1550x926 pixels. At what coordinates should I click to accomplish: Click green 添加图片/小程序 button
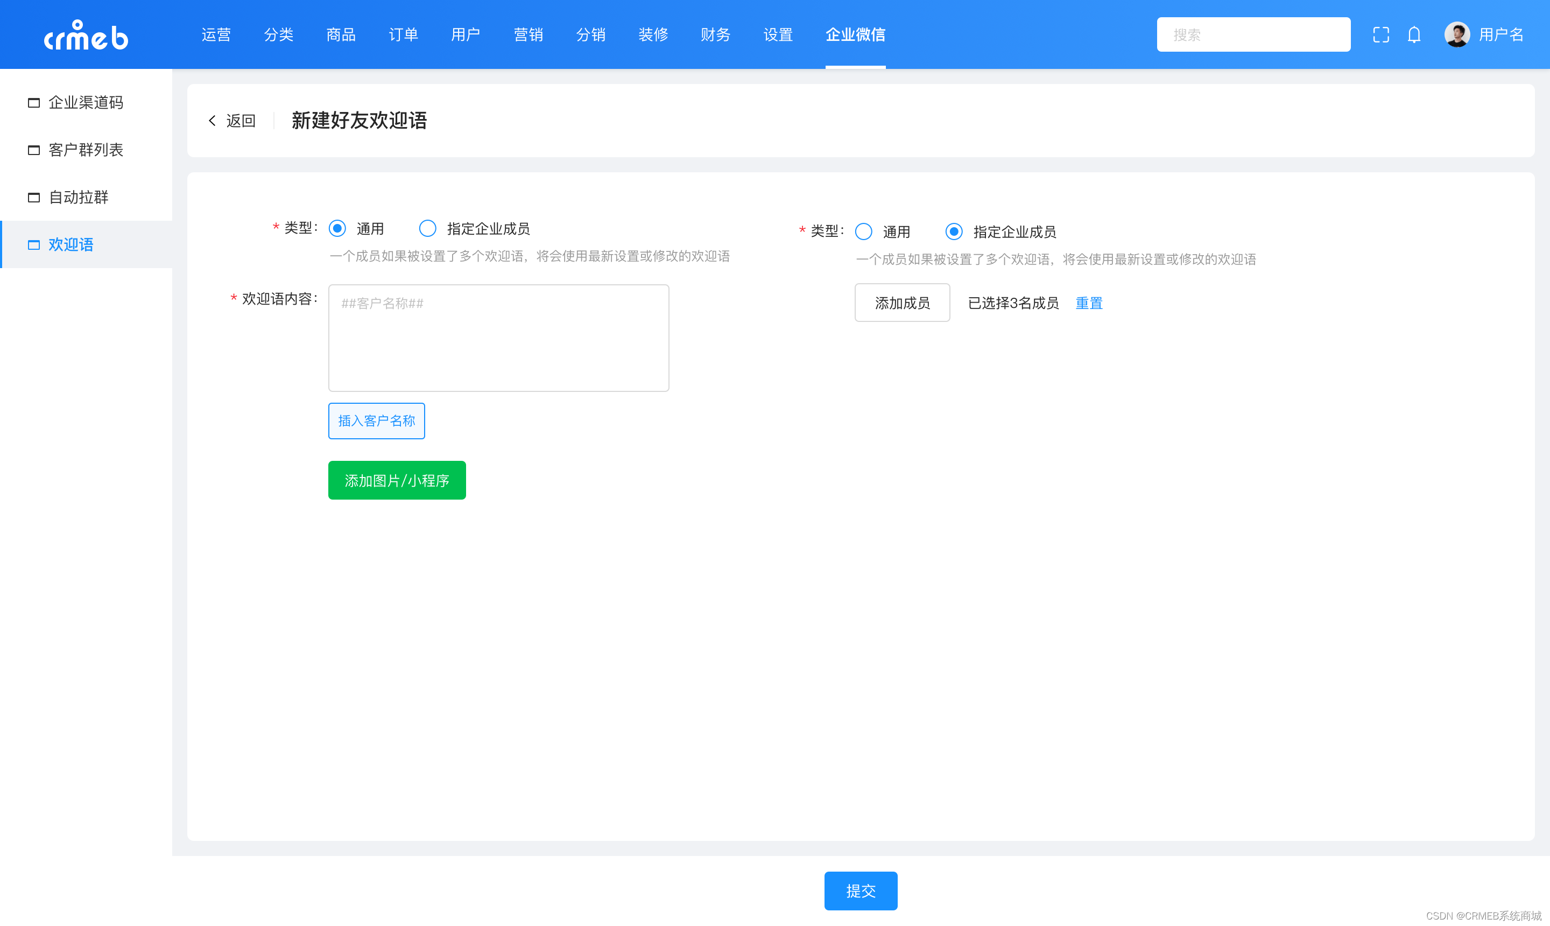[x=397, y=480]
